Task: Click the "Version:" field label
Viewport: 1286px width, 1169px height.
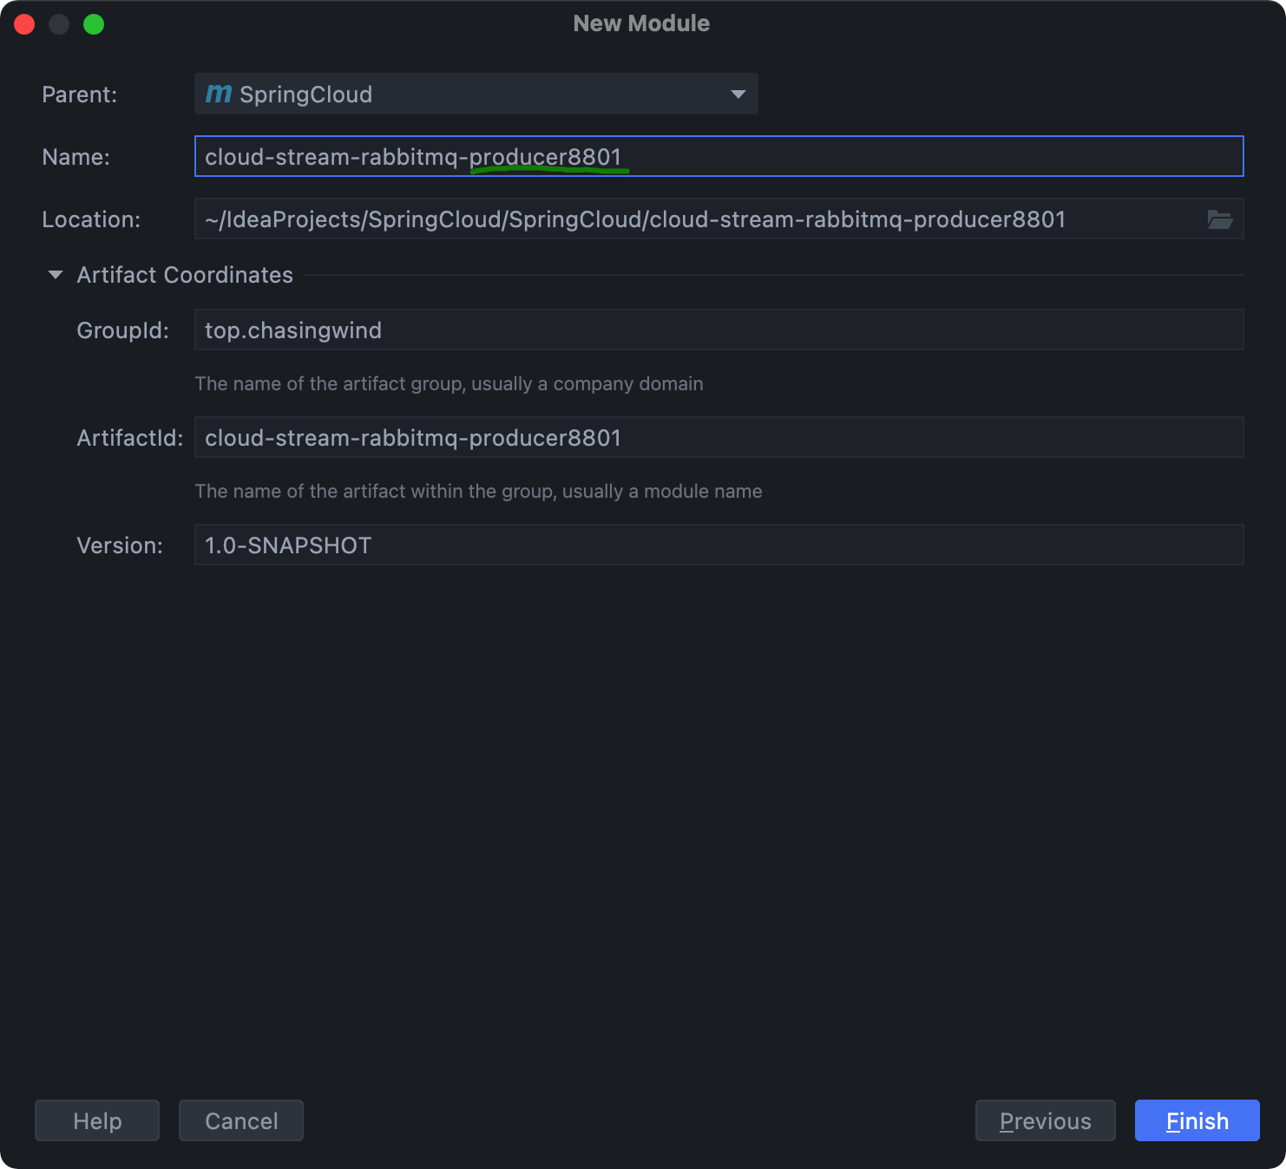Action: point(120,545)
